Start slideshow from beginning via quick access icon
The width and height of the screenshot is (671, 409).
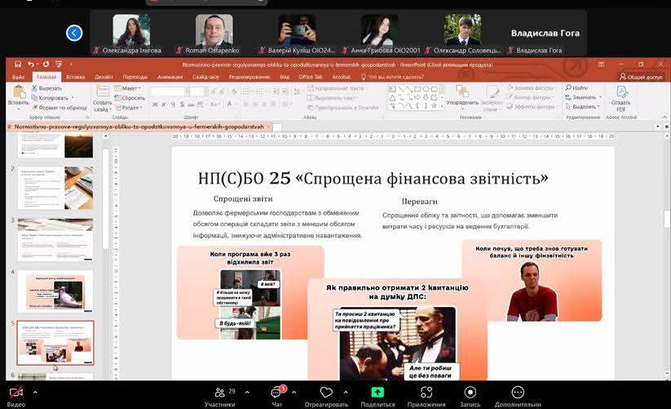[59, 64]
